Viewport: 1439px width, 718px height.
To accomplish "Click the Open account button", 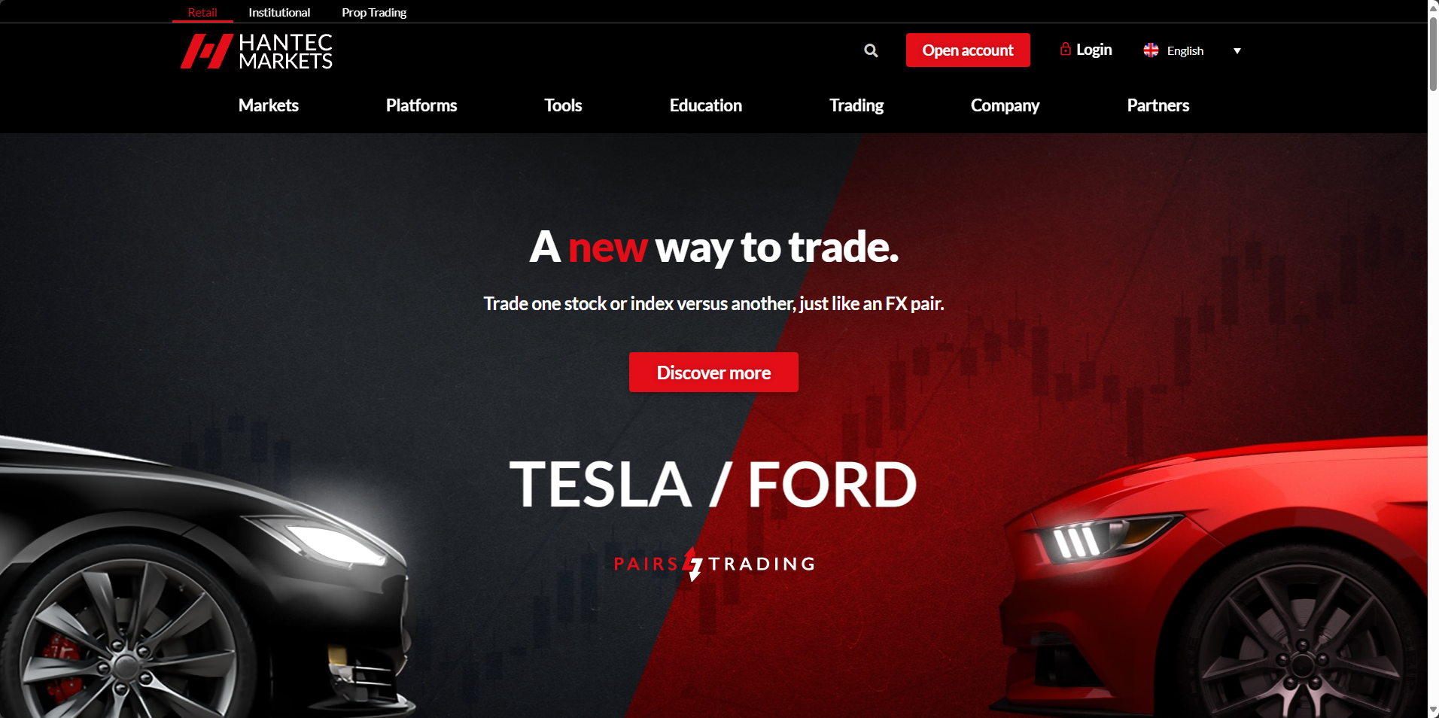I will click(968, 50).
